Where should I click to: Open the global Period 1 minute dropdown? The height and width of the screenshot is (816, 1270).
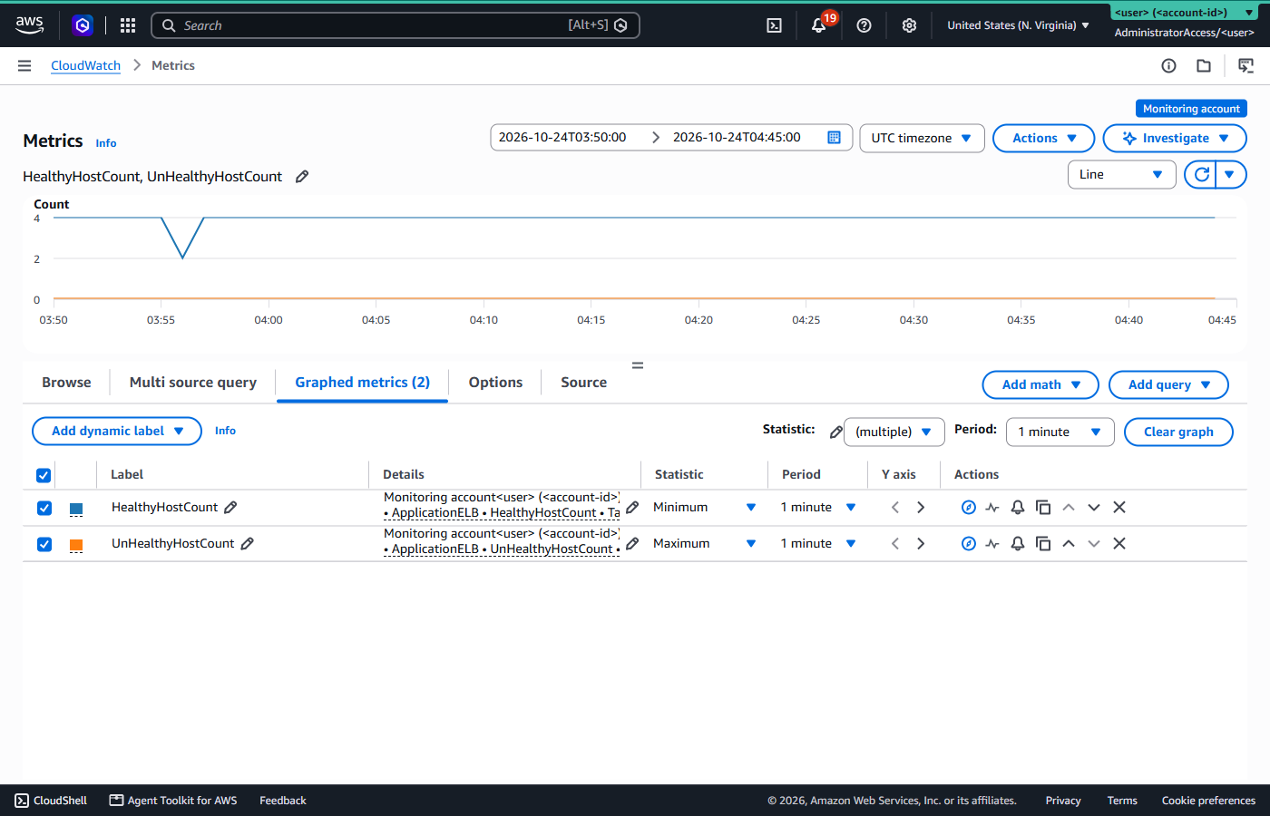(x=1060, y=432)
